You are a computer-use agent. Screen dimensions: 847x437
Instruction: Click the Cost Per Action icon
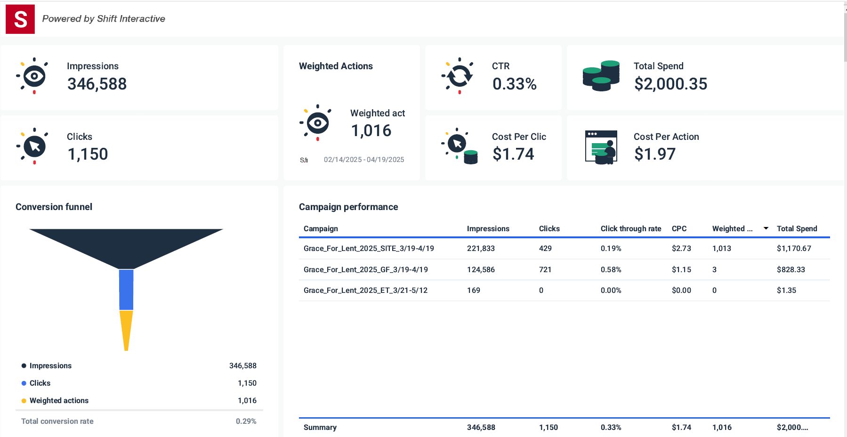point(601,147)
